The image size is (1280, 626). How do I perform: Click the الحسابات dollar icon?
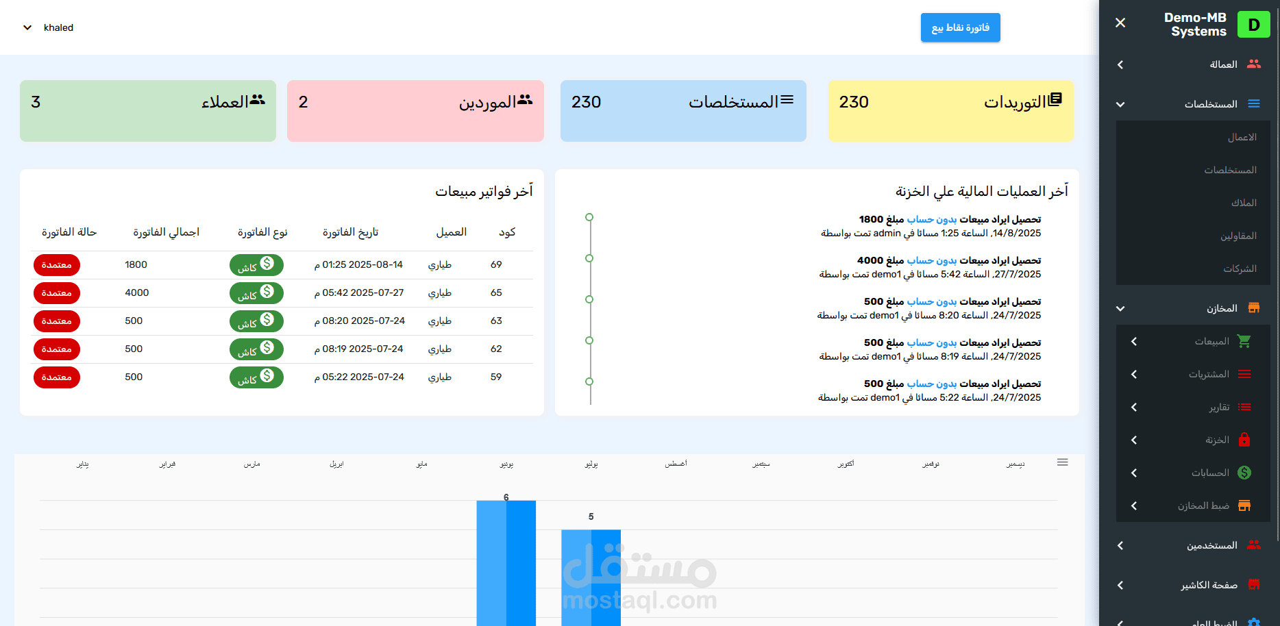tap(1244, 473)
